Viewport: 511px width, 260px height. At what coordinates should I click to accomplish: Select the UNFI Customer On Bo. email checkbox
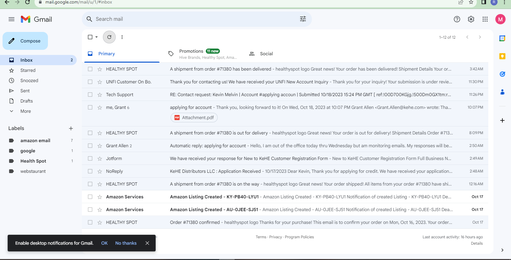pos(90,82)
